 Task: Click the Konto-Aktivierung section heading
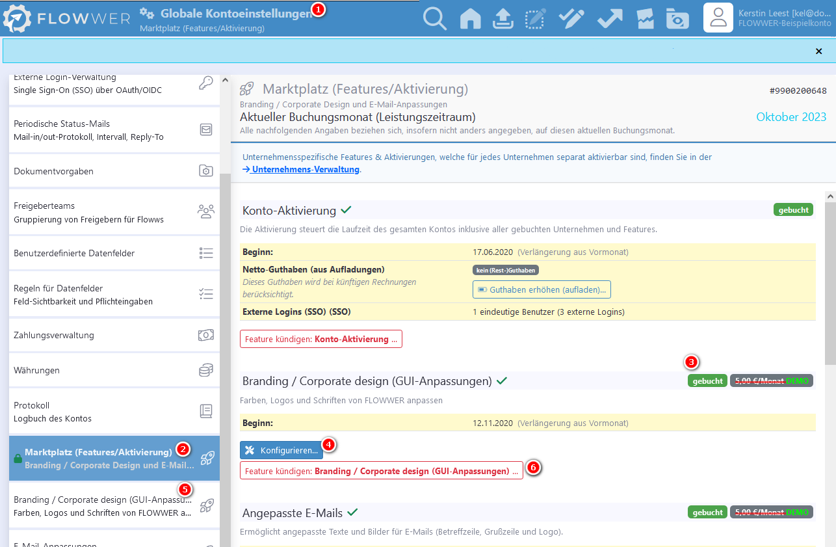click(289, 210)
